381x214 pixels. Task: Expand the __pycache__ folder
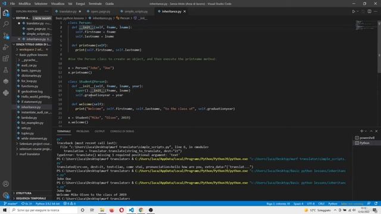tap(32, 60)
